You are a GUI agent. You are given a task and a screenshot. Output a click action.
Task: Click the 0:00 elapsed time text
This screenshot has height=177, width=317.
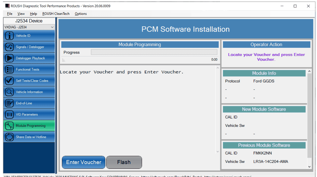pos(214,60)
